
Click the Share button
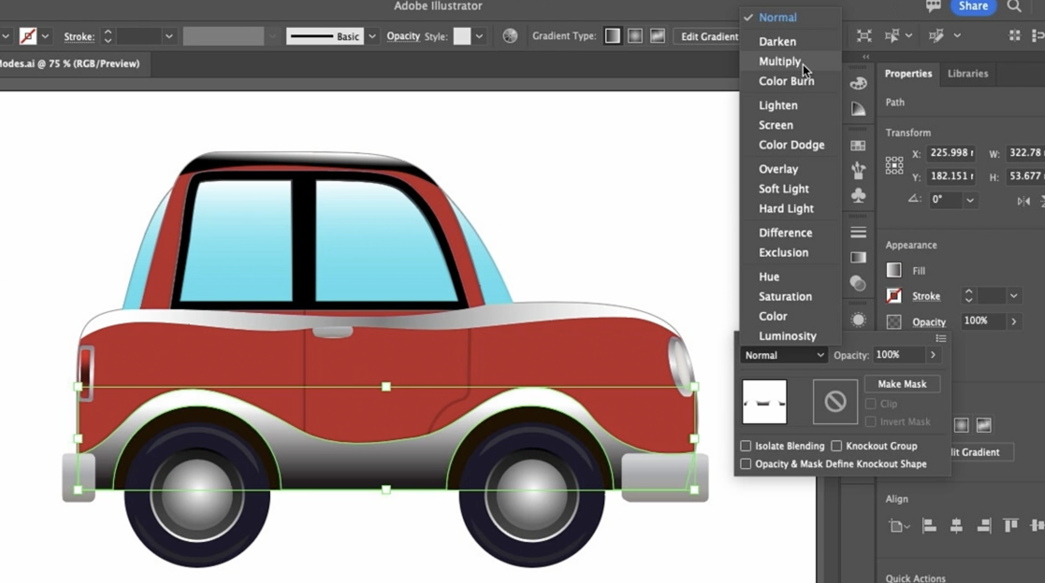973,6
